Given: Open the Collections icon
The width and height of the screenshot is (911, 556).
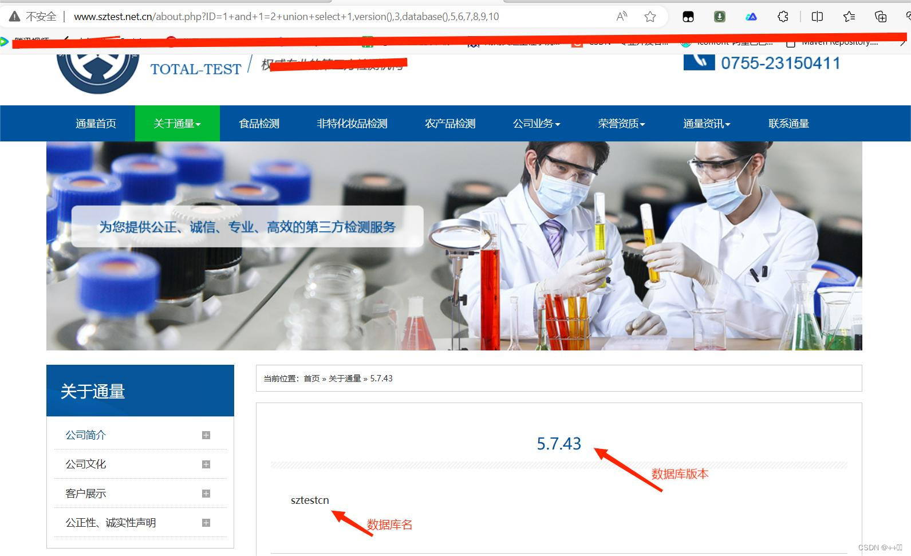Looking at the screenshot, I should [881, 17].
